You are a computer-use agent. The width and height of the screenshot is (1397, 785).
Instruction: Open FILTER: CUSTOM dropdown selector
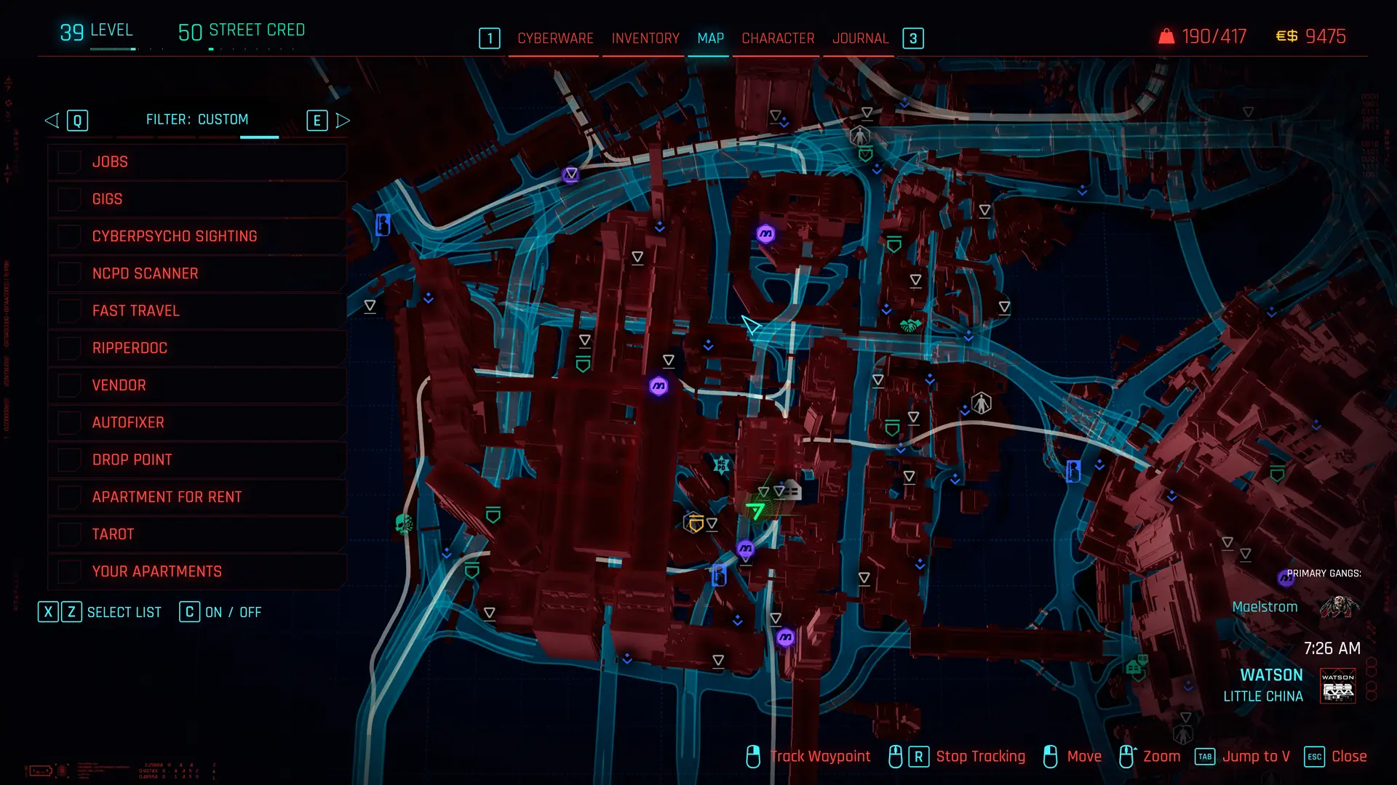point(196,119)
